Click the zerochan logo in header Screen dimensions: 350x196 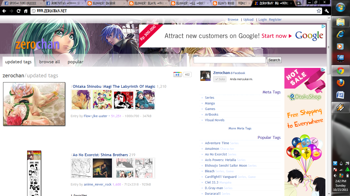tap(37, 45)
